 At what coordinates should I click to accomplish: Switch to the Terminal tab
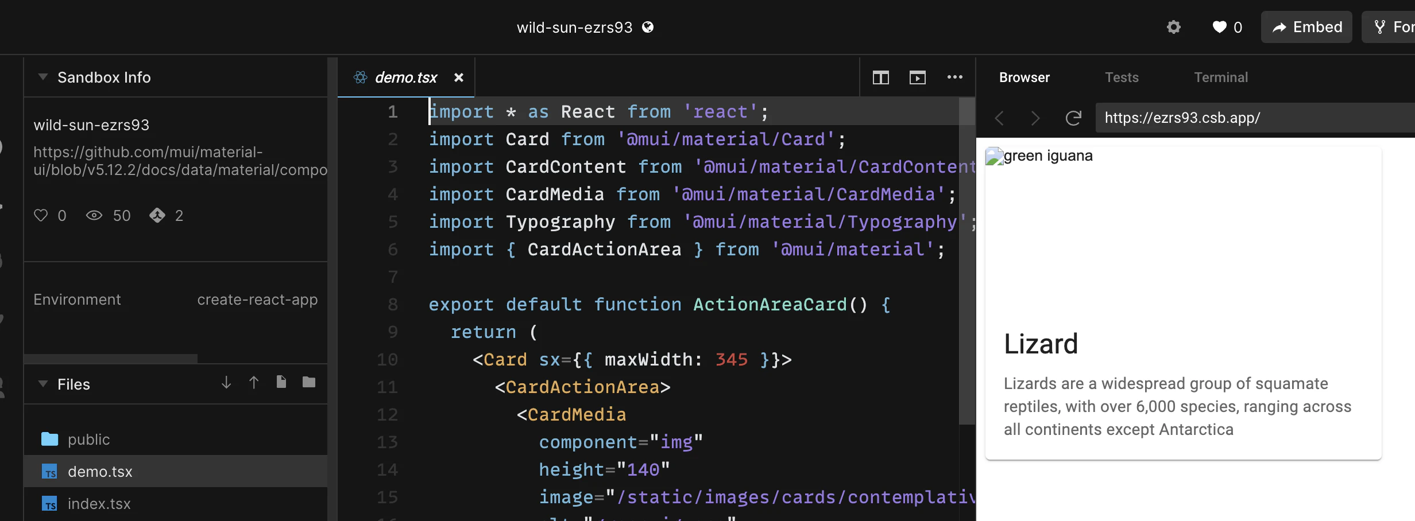tap(1221, 77)
